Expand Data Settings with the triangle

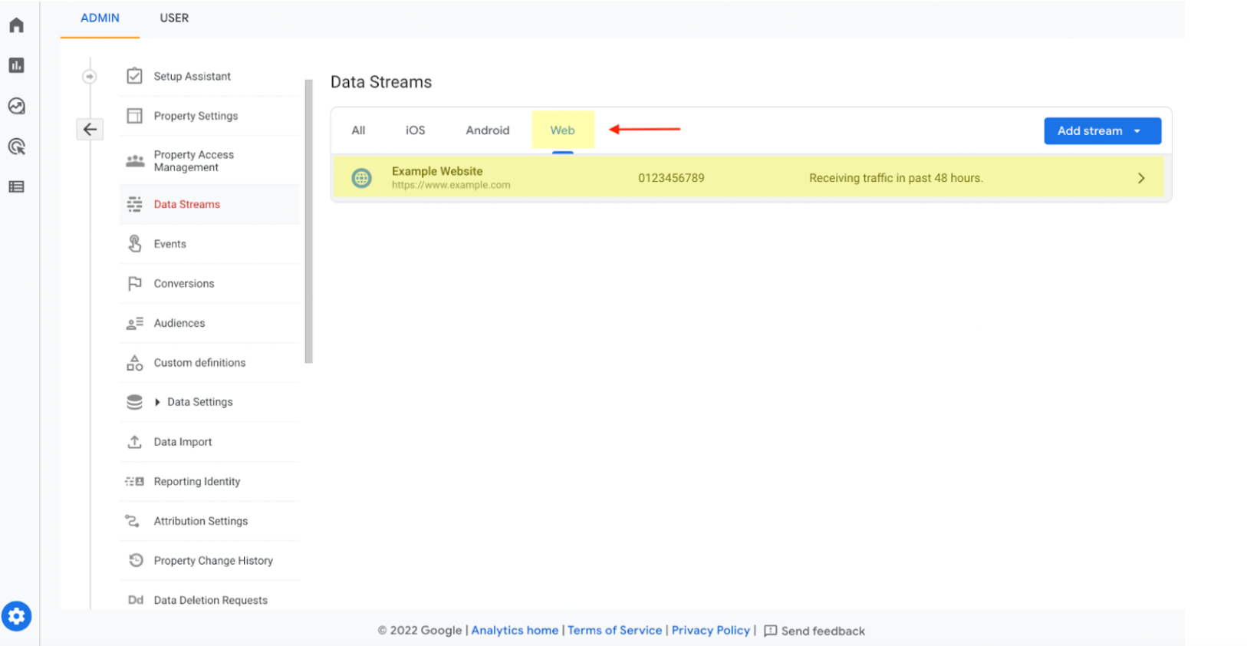pos(157,402)
